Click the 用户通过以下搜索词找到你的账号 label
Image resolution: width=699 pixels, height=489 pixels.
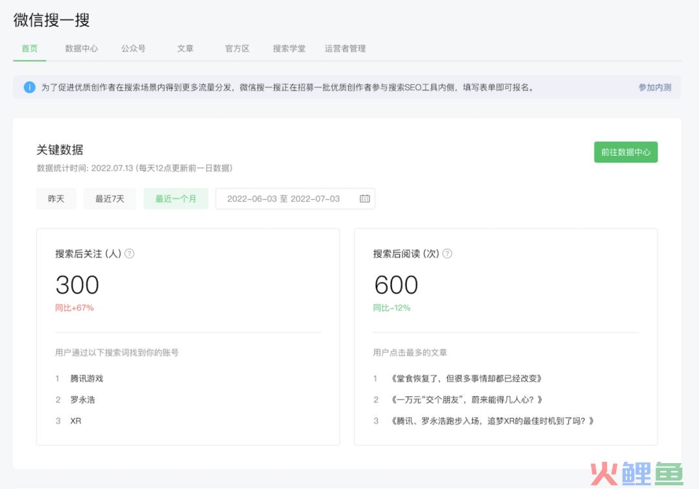point(116,353)
